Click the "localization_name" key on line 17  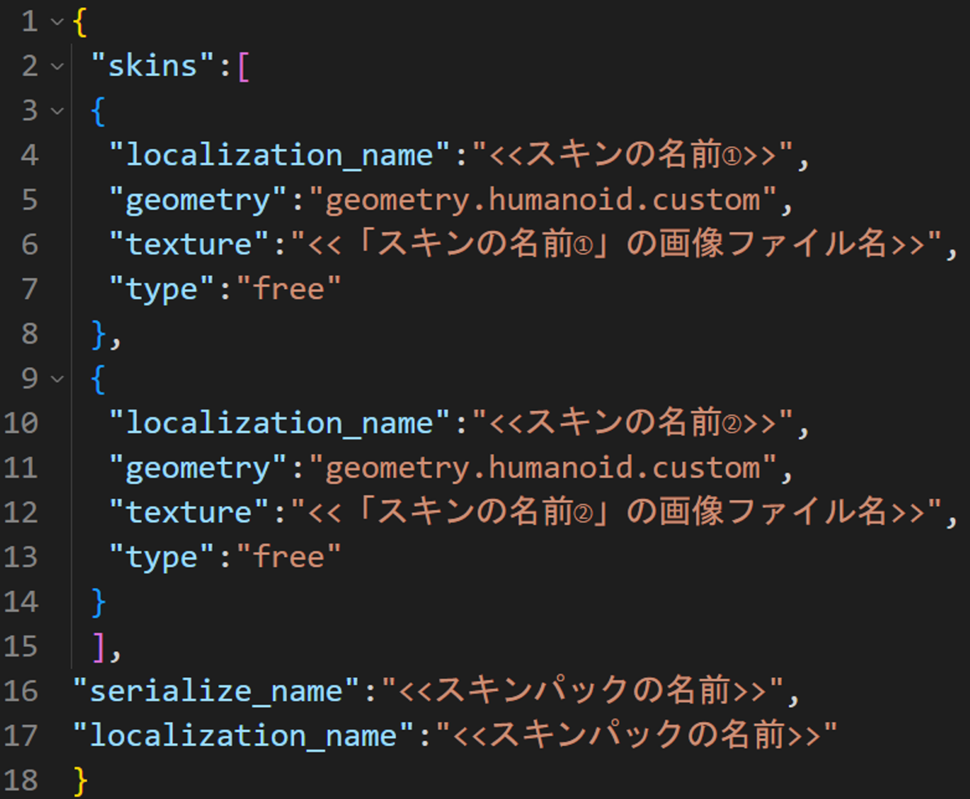click(243, 736)
